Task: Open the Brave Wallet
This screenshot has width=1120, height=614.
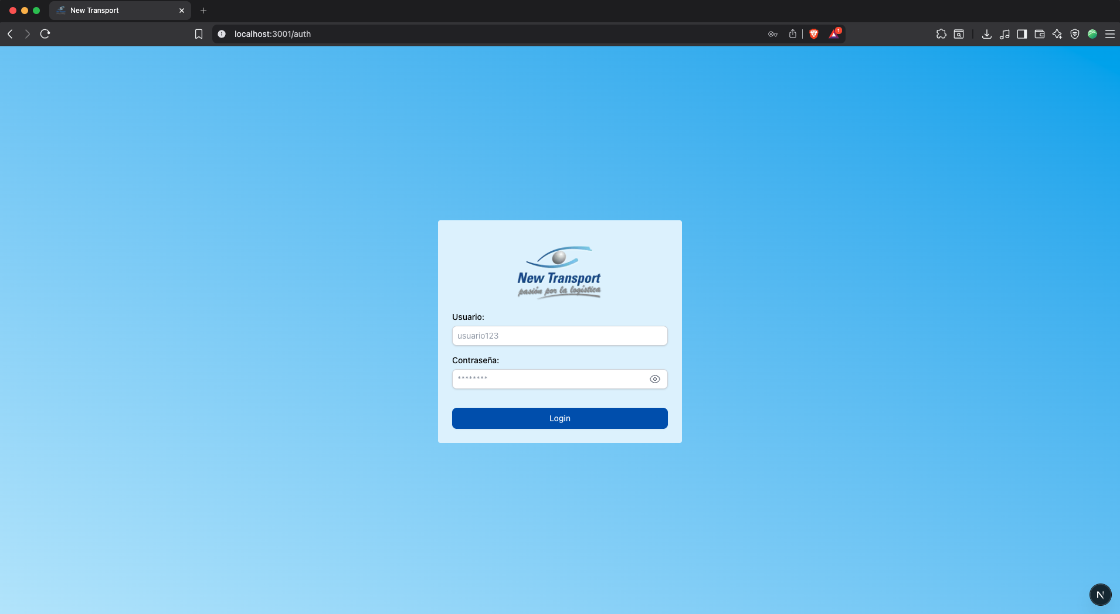Action: (x=1040, y=34)
